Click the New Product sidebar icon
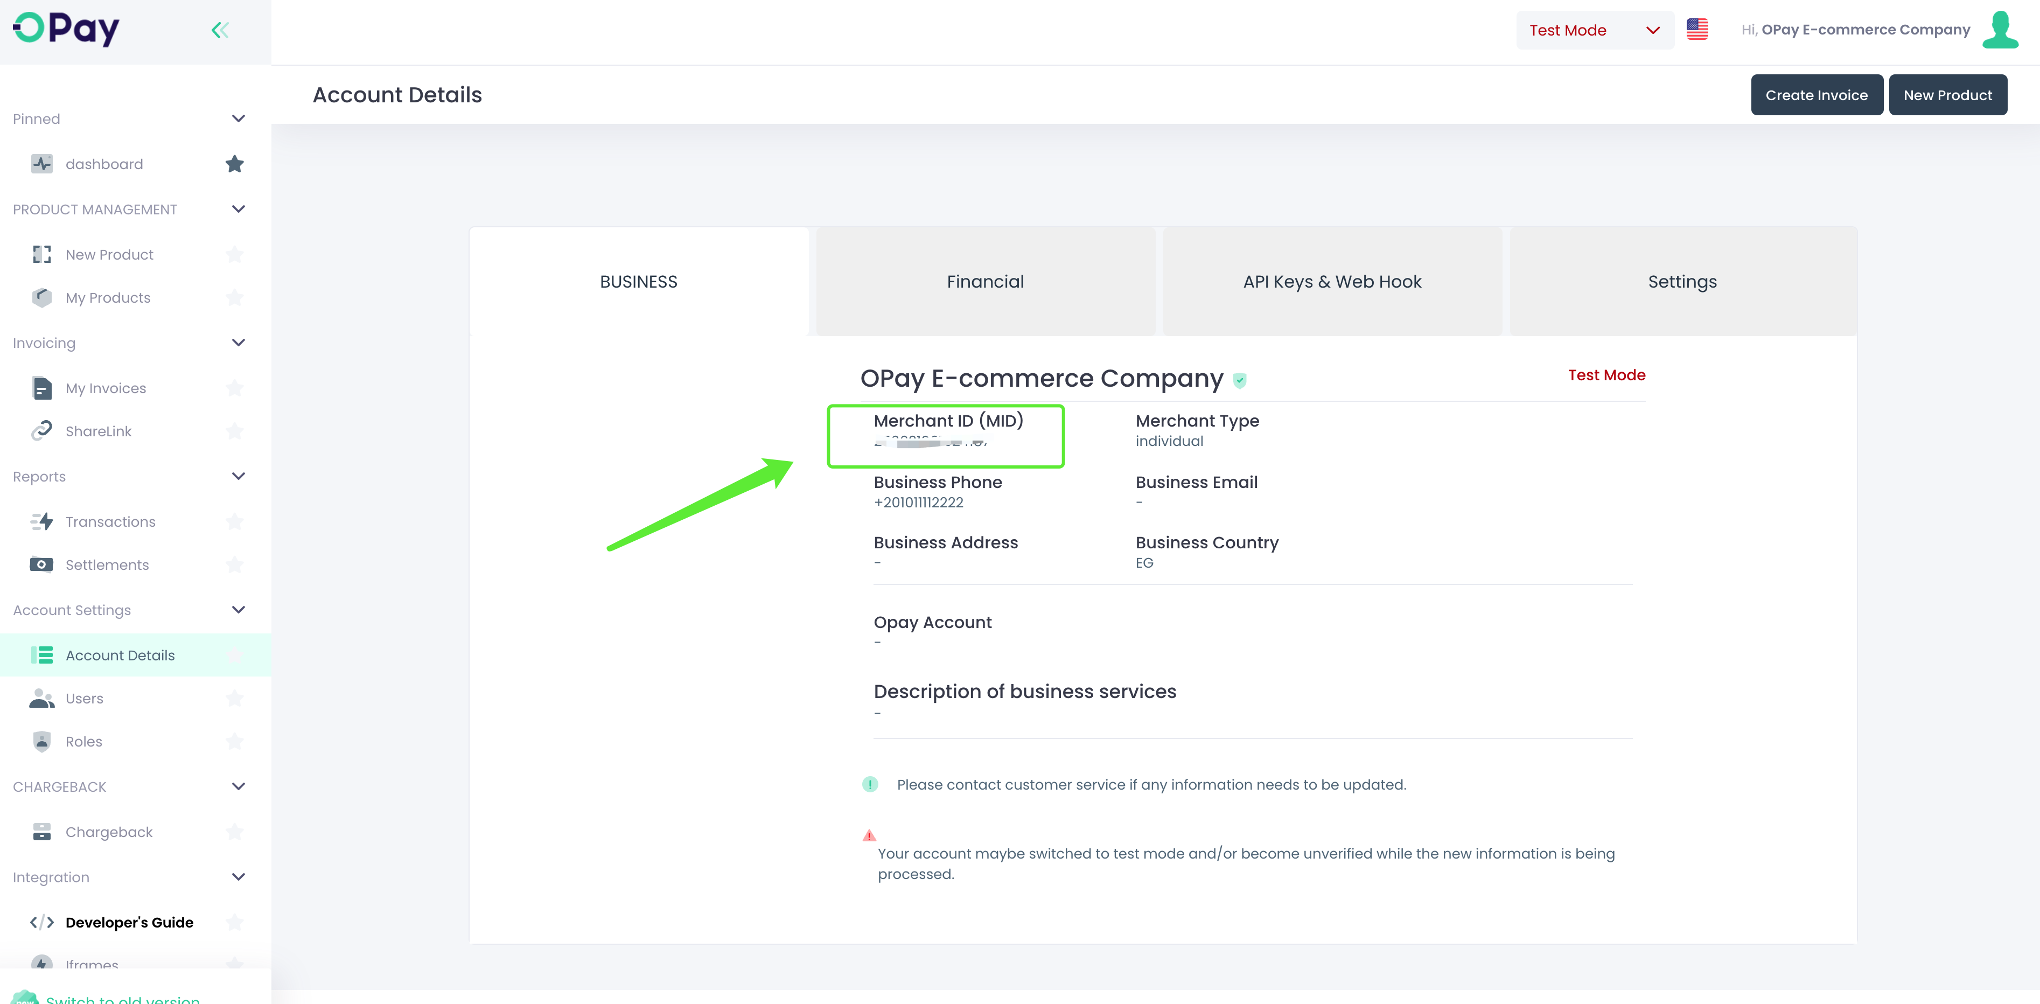Image resolution: width=2040 pixels, height=1004 pixels. (42, 254)
